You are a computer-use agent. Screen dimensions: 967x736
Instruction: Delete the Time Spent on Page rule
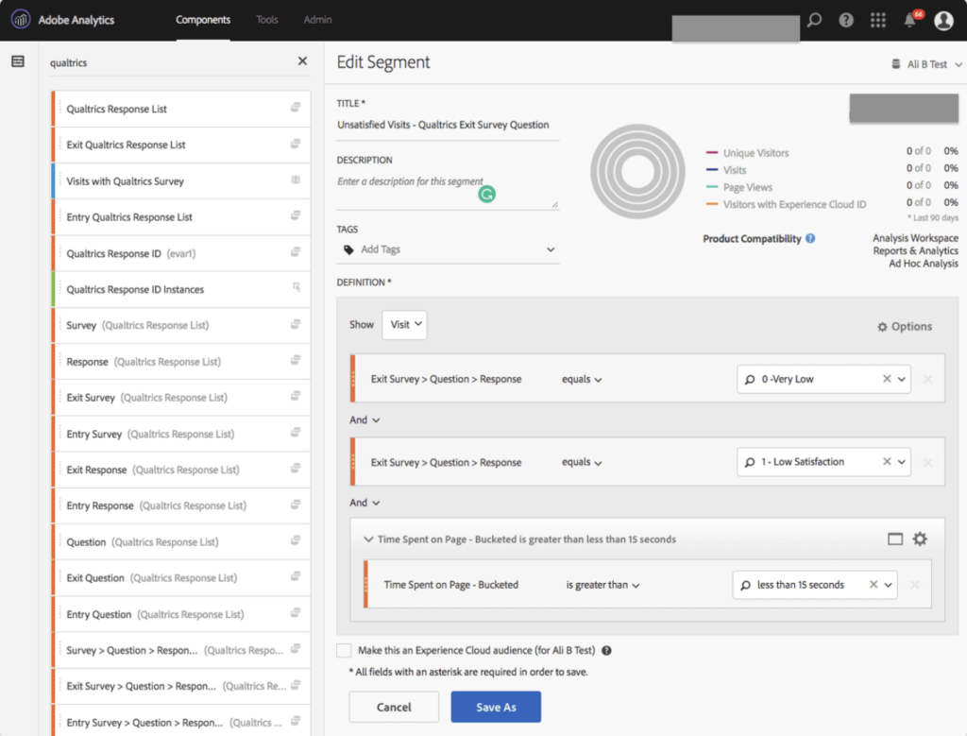click(914, 585)
